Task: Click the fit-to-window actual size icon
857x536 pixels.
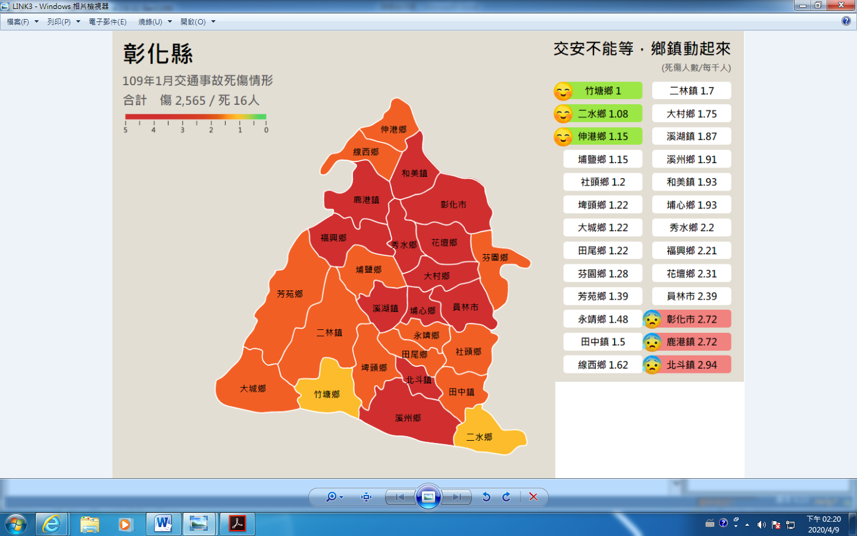Action: (366, 497)
